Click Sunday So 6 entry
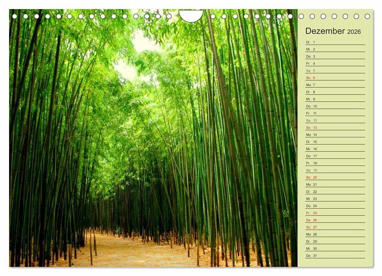The height and width of the screenshot is (276, 382). coord(311,77)
